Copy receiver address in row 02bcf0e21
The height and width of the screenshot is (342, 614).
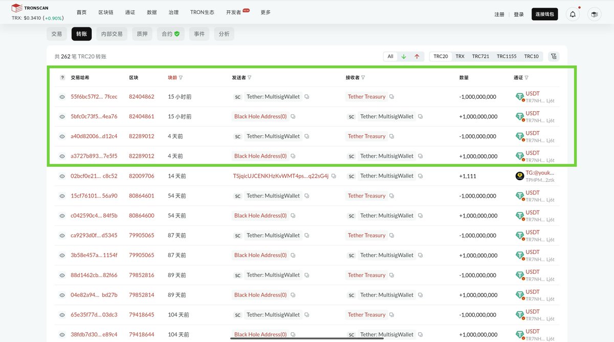pyautogui.click(x=420, y=176)
